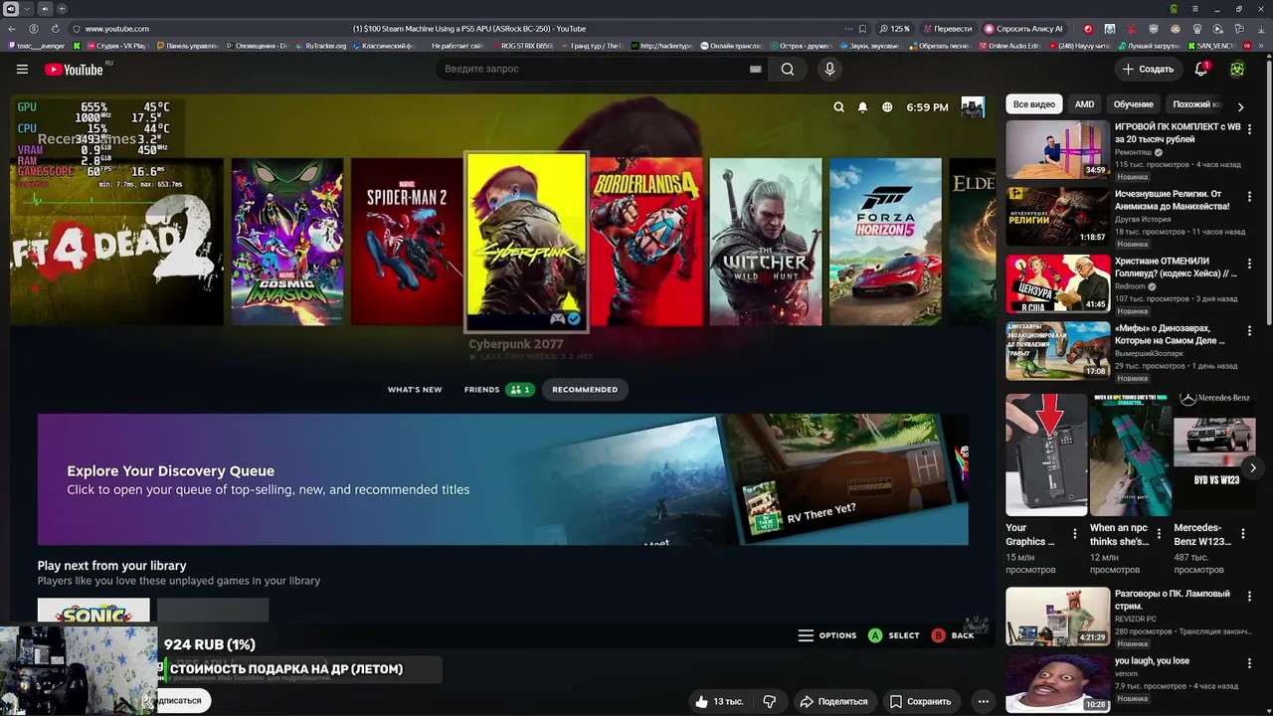Click the magnifier search button
The width and height of the screenshot is (1273, 716).
pos(788,69)
